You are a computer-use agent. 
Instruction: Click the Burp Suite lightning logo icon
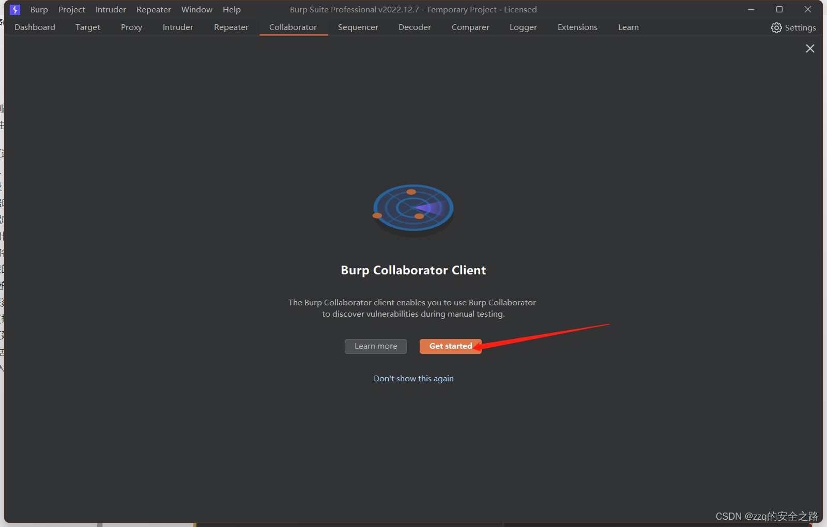(15, 10)
